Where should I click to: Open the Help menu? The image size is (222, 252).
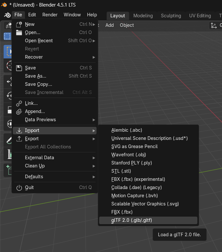92,15
